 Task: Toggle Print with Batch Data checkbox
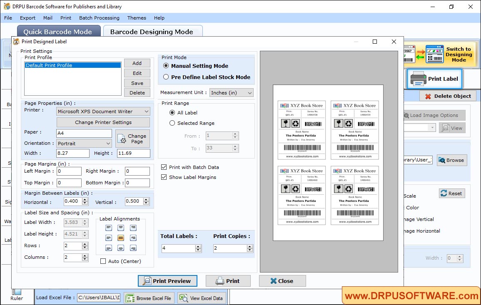click(164, 167)
